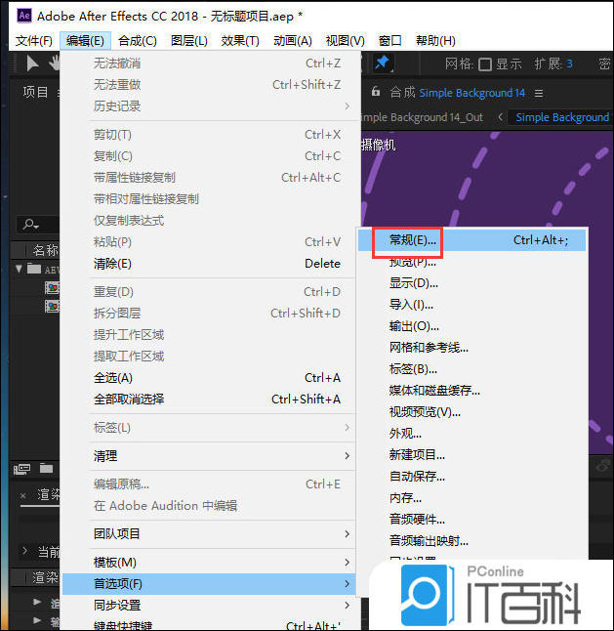614x631 pixels.
Task: Choose Auto-Save (自动保存) preferences
Action: [x=471, y=477]
